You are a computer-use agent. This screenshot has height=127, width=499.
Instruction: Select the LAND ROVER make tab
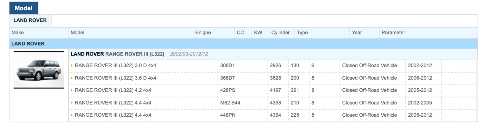[x=30, y=20]
